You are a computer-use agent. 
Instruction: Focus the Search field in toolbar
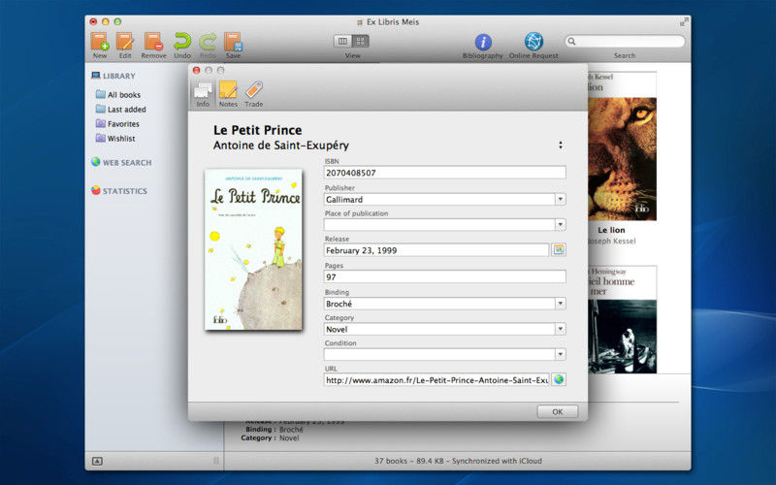coord(625,41)
